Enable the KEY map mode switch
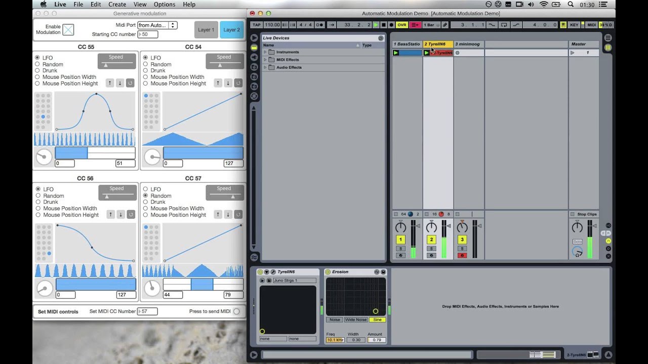The width and height of the screenshot is (648, 364). click(x=574, y=25)
